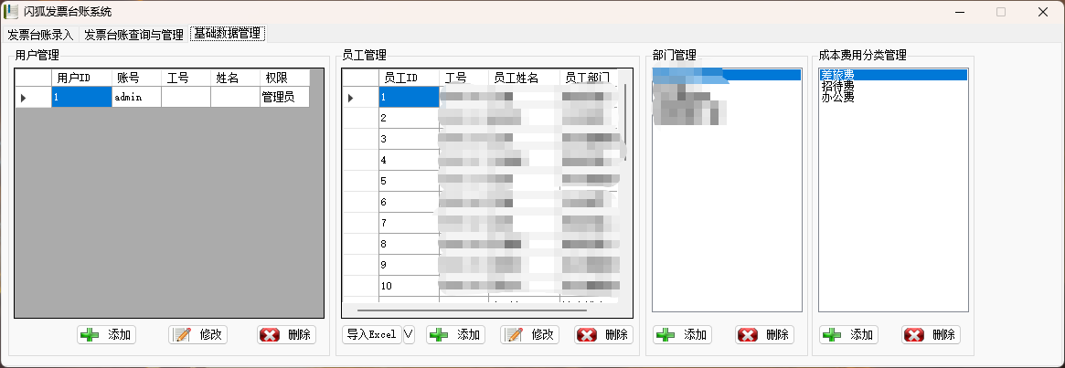Expand the V dropdown beside 导入Excel

tap(408, 335)
